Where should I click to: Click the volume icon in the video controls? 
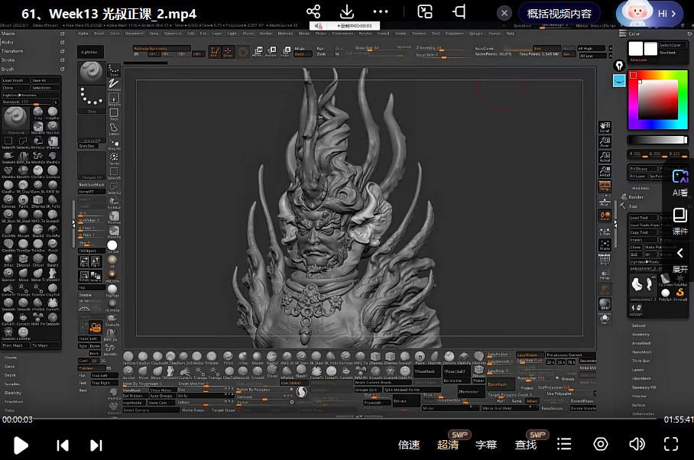point(637,443)
